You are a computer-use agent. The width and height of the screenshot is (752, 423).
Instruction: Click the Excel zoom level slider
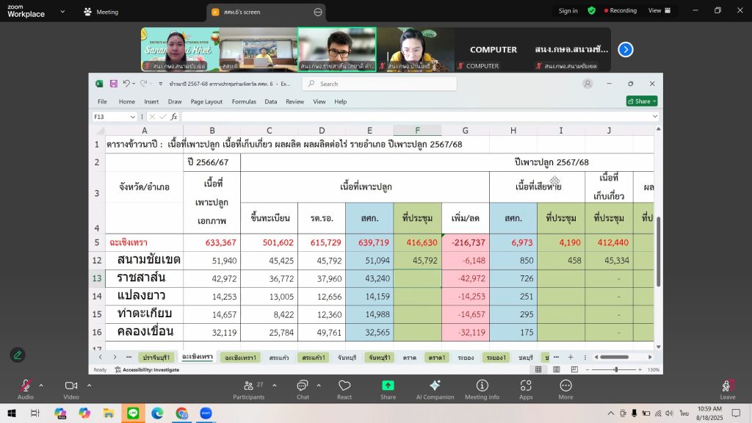pyautogui.click(x=615, y=369)
